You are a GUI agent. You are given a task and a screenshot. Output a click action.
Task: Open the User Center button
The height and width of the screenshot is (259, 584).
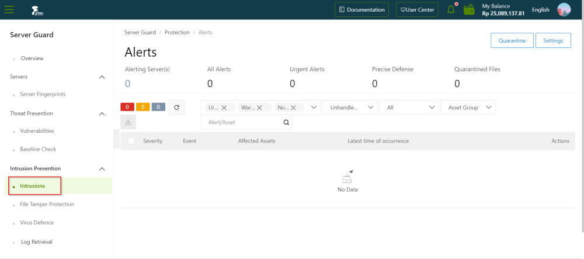(x=417, y=10)
